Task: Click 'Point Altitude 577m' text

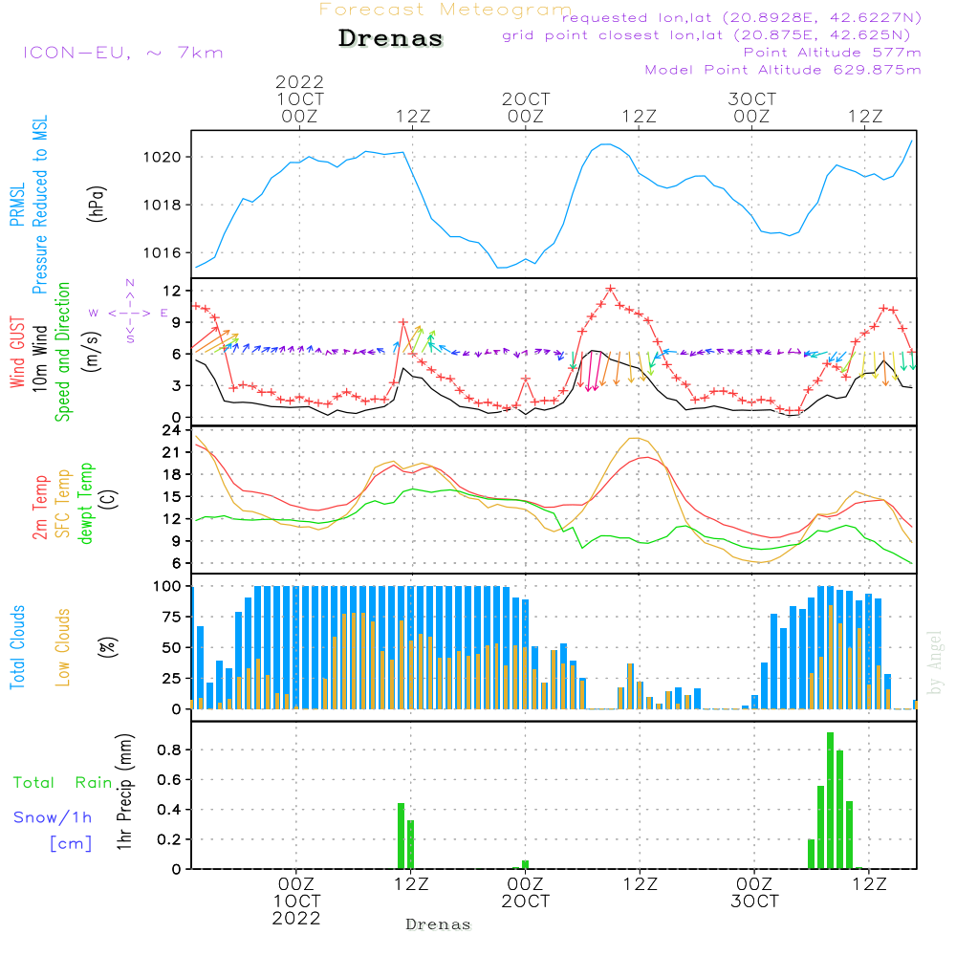Action: coord(833,53)
